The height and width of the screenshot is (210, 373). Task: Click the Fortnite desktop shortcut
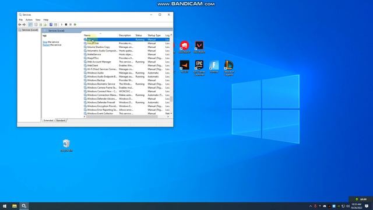pyautogui.click(x=214, y=66)
